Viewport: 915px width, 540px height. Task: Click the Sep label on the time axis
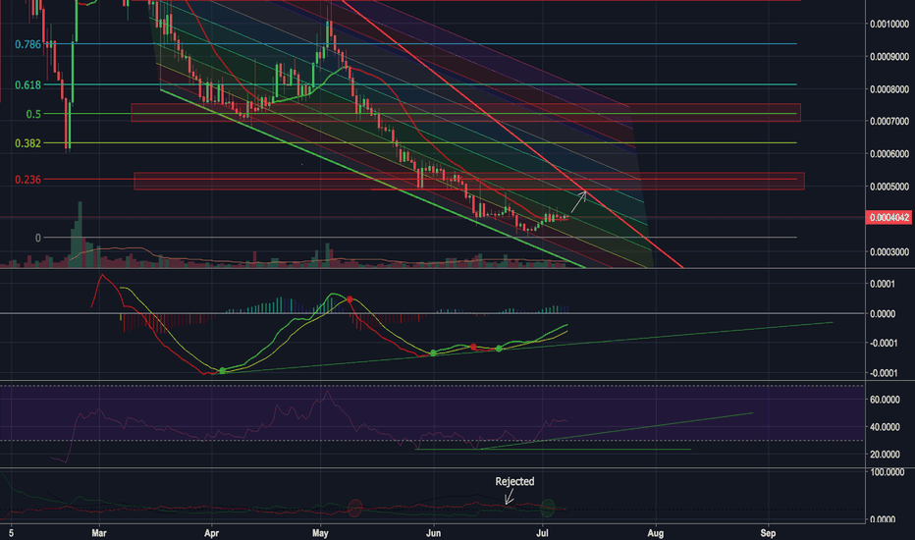[768, 533]
